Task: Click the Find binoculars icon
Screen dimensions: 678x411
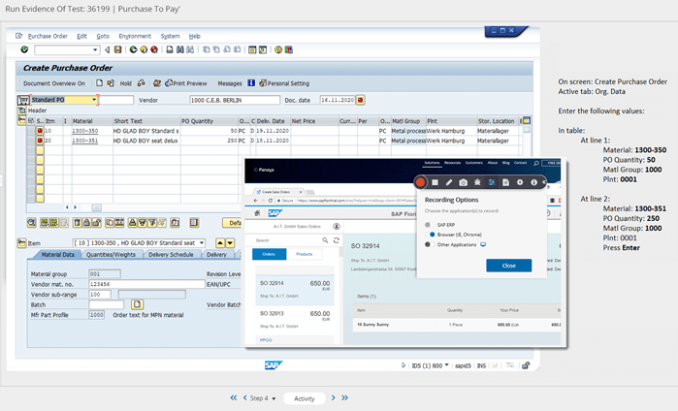Action: 179,49
